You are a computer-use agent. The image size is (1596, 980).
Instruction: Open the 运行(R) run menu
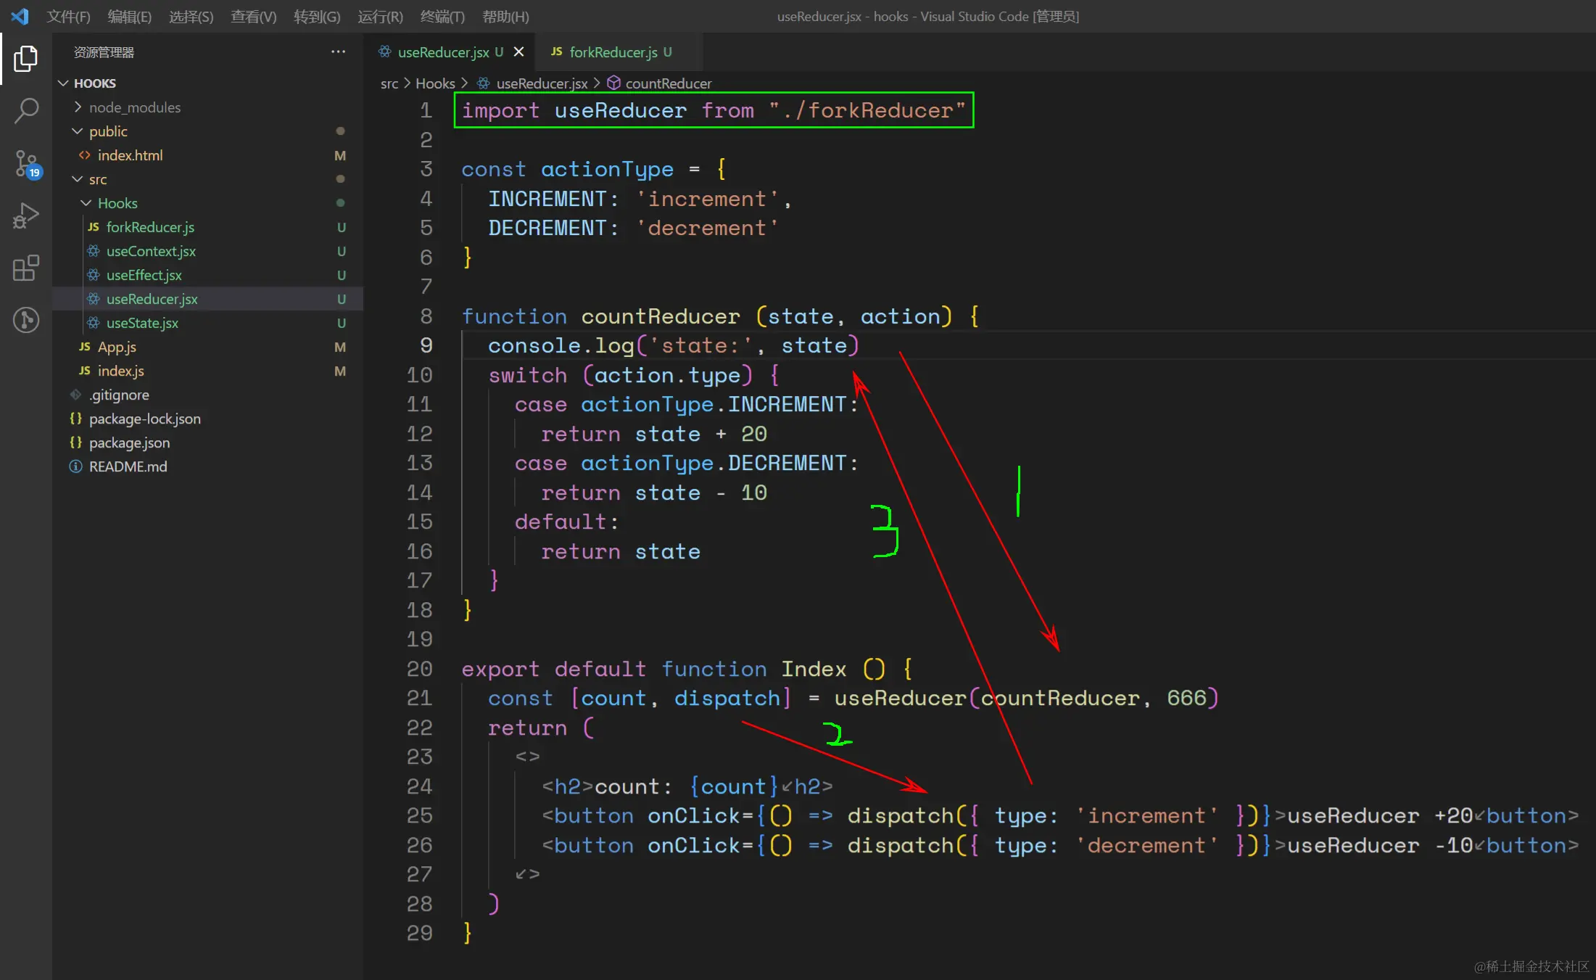(x=379, y=17)
